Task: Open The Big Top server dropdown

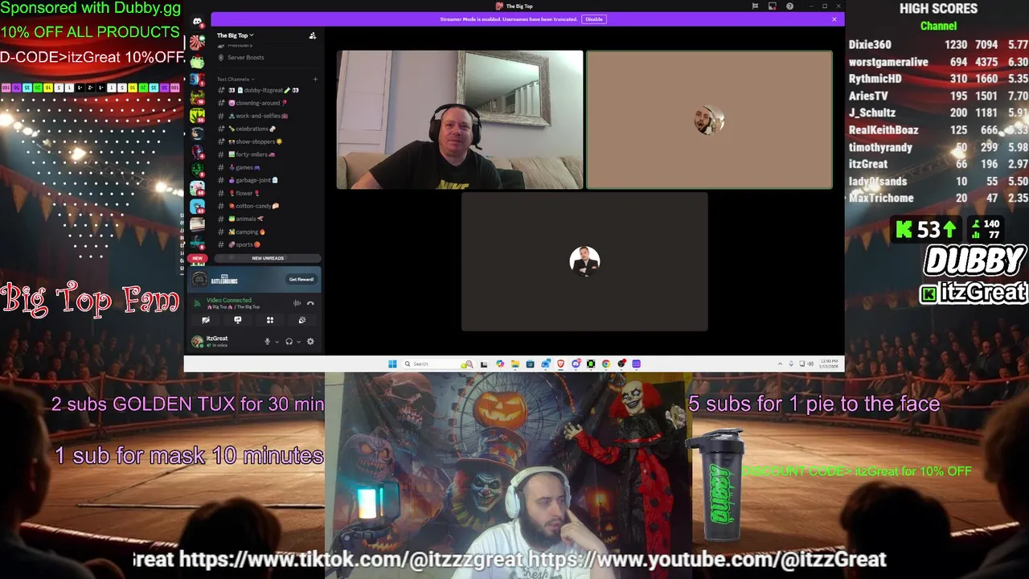Action: coord(235,35)
